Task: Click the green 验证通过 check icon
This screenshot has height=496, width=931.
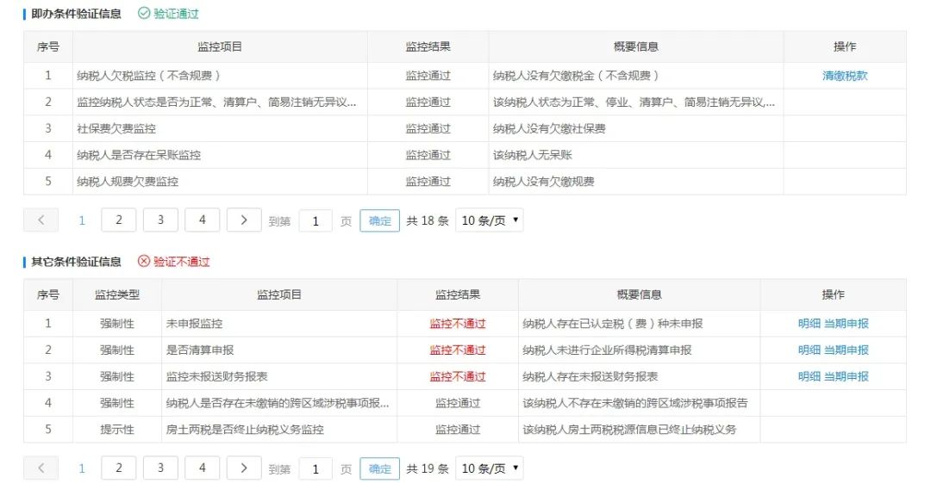Action: [x=144, y=13]
